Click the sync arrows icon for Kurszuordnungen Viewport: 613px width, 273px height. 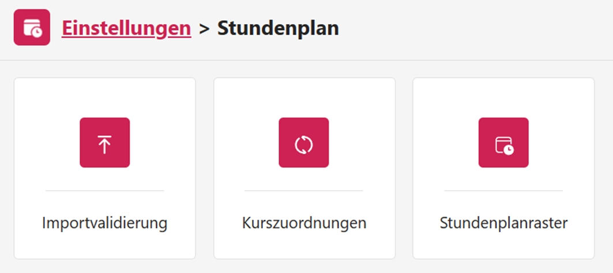tap(304, 143)
